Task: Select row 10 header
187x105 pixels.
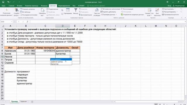Action: [x=2, y=57]
